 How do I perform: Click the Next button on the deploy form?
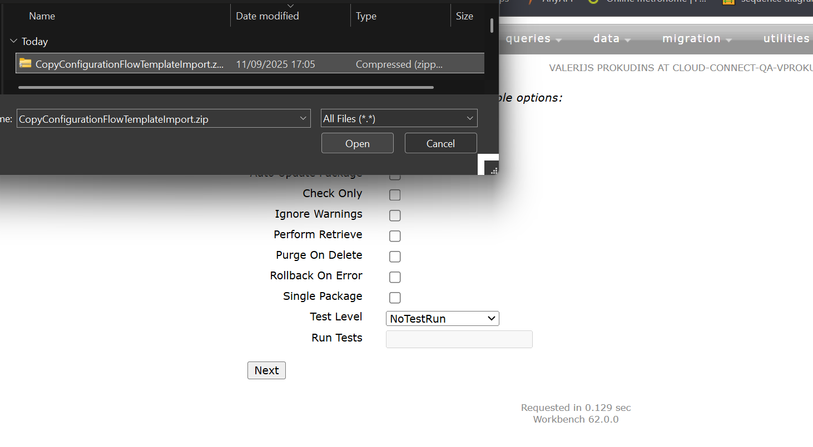pyautogui.click(x=266, y=370)
